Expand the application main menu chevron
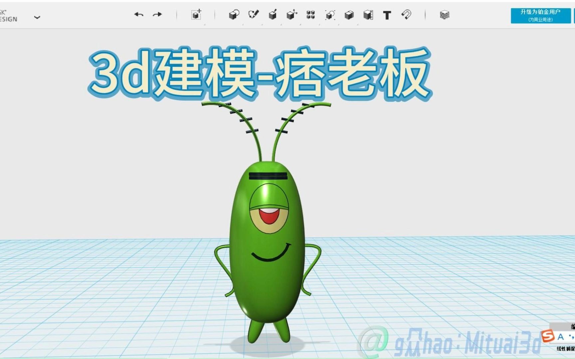Screen dimensions: 575x359 tap(38, 17)
